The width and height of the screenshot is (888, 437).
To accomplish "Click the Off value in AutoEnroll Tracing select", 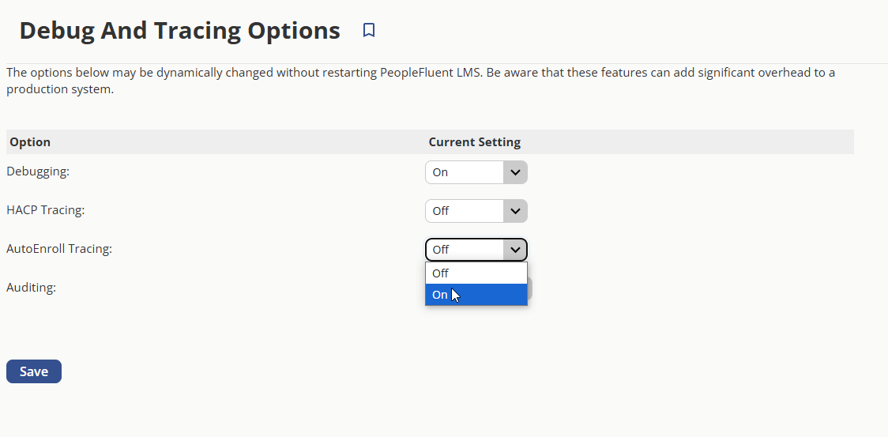I will pyautogui.click(x=441, y=250).
